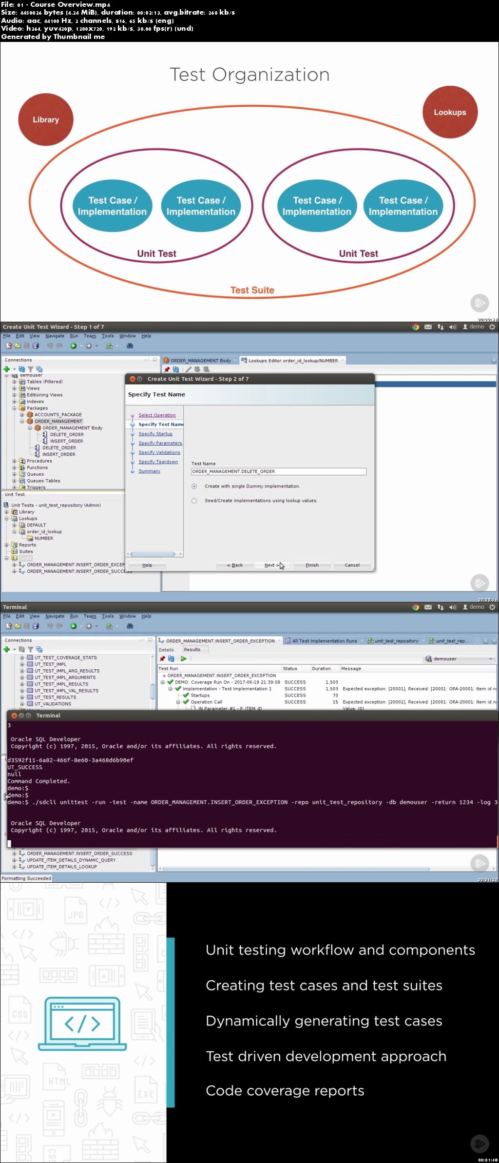Click the binoculars icon in the Terminal frame toolbar
Screen dimensions: 499x1163
(130, 626)
